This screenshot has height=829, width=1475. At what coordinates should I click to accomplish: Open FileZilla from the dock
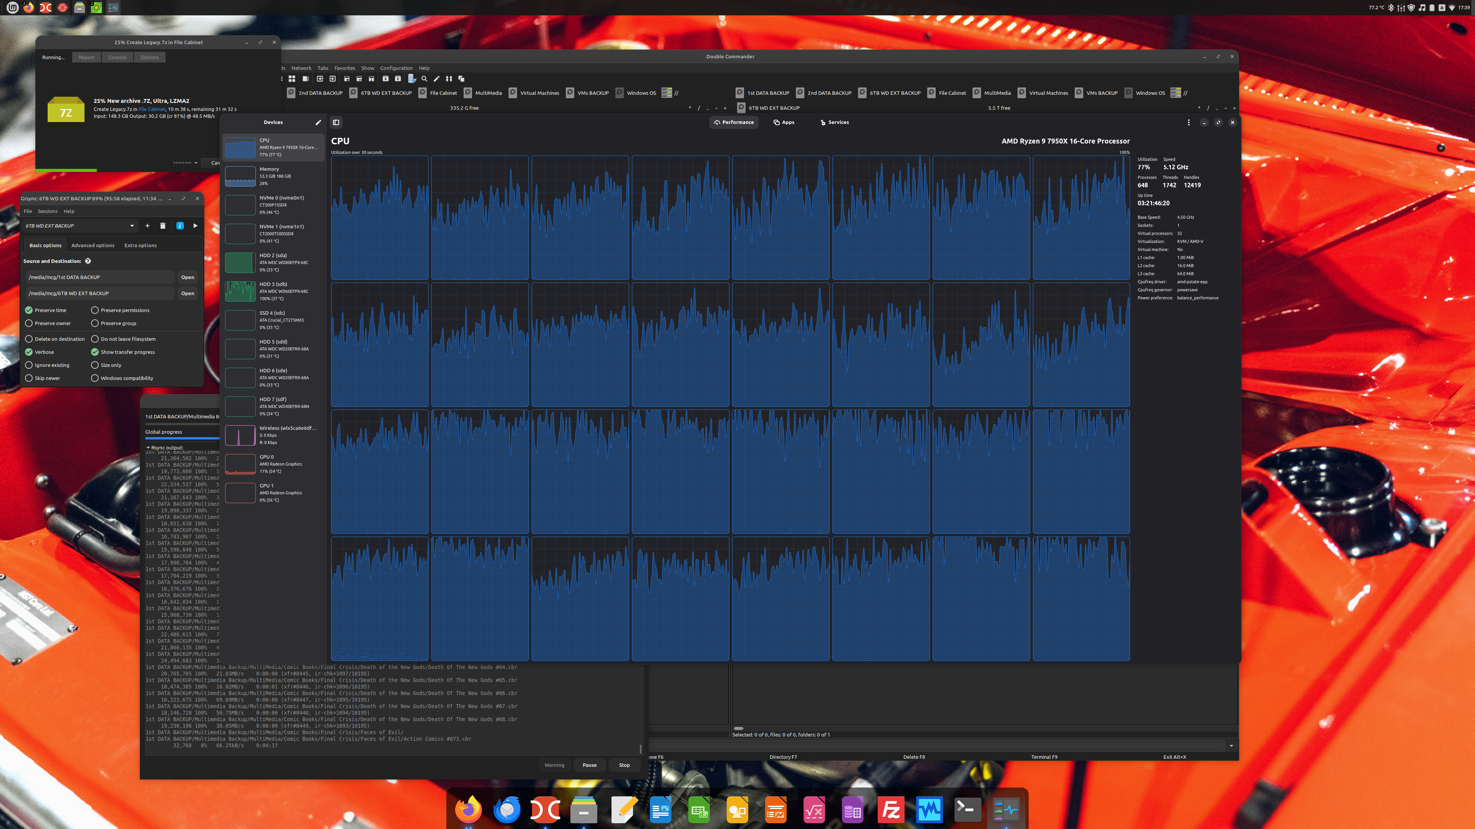point(890,810)
